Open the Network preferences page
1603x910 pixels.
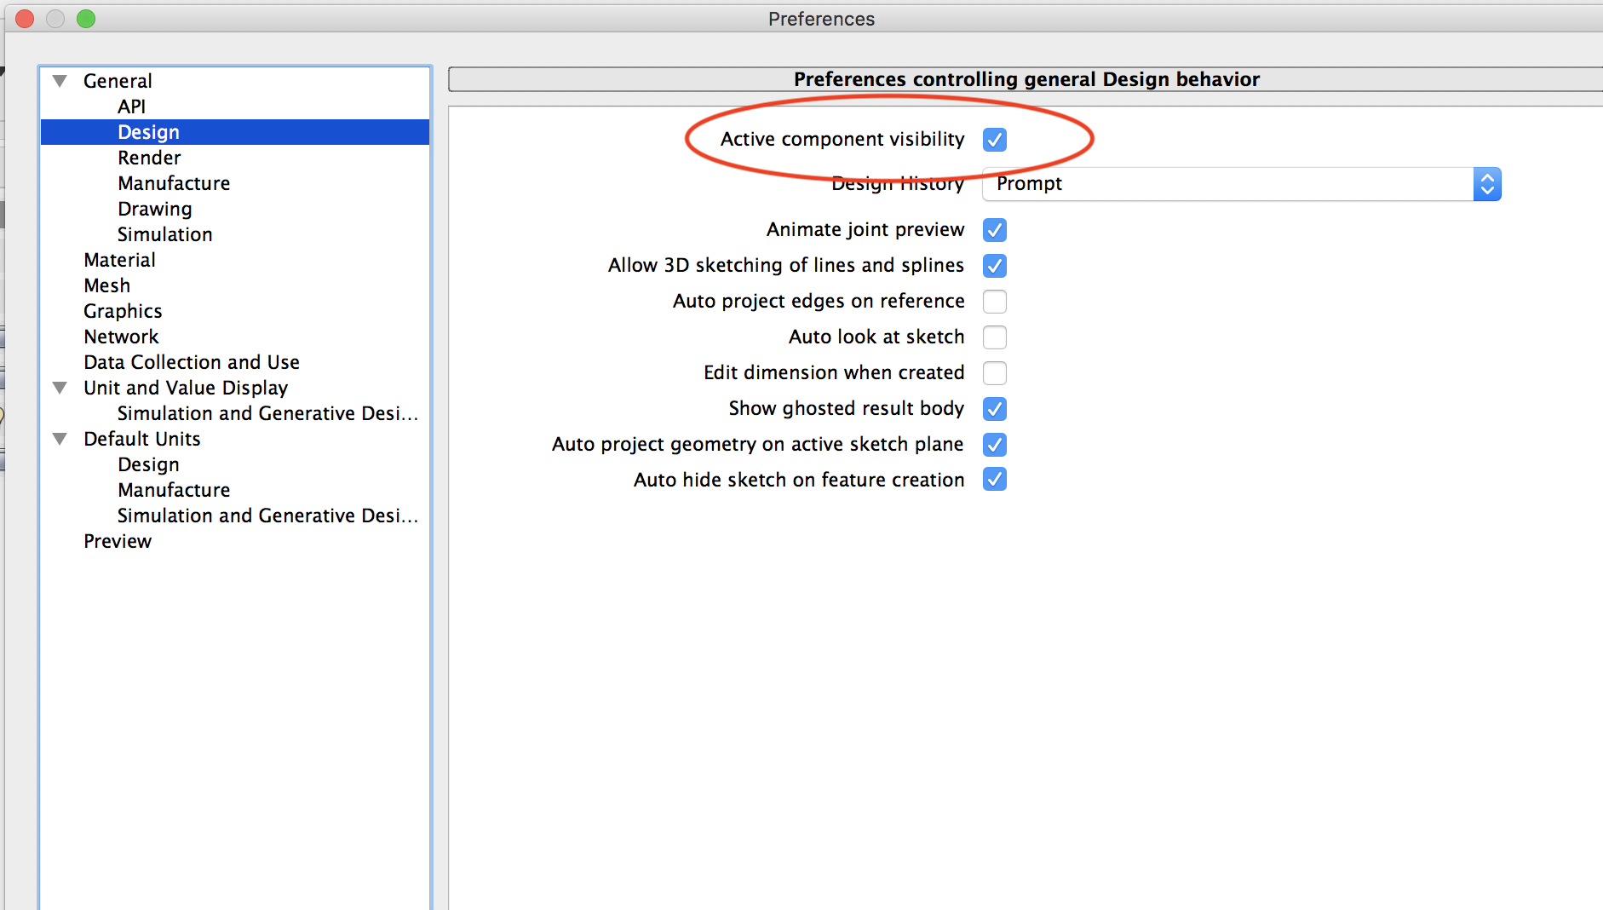(121, 336)
